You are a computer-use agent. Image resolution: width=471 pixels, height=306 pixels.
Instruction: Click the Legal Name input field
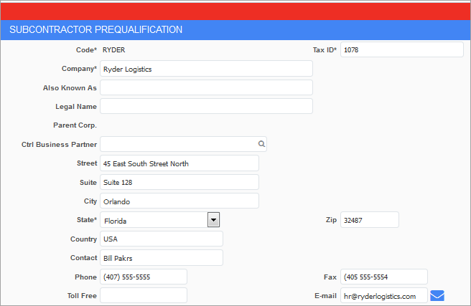206,106
